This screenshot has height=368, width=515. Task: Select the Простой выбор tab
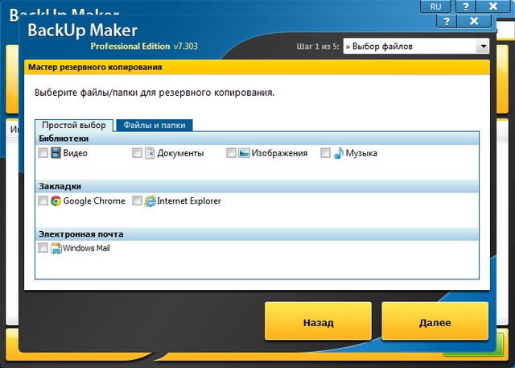click(74, 126)
